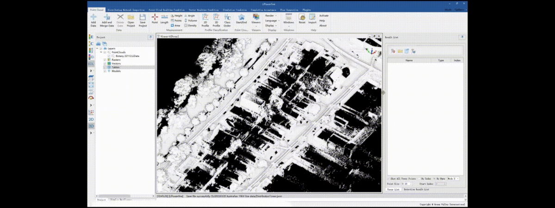Switch to Point Cloud ribbon tab
Screen dimensions: 555x208
[96, 9]
